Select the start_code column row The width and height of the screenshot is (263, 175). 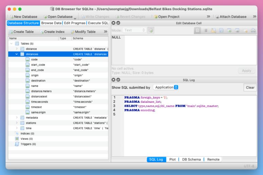(38, 65)
